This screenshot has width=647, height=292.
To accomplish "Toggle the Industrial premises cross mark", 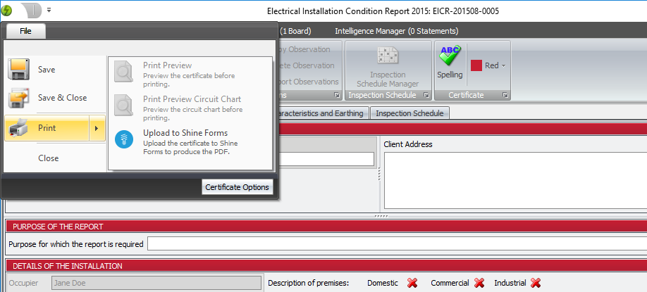I will pyautogui.click(x=536, y=283).
